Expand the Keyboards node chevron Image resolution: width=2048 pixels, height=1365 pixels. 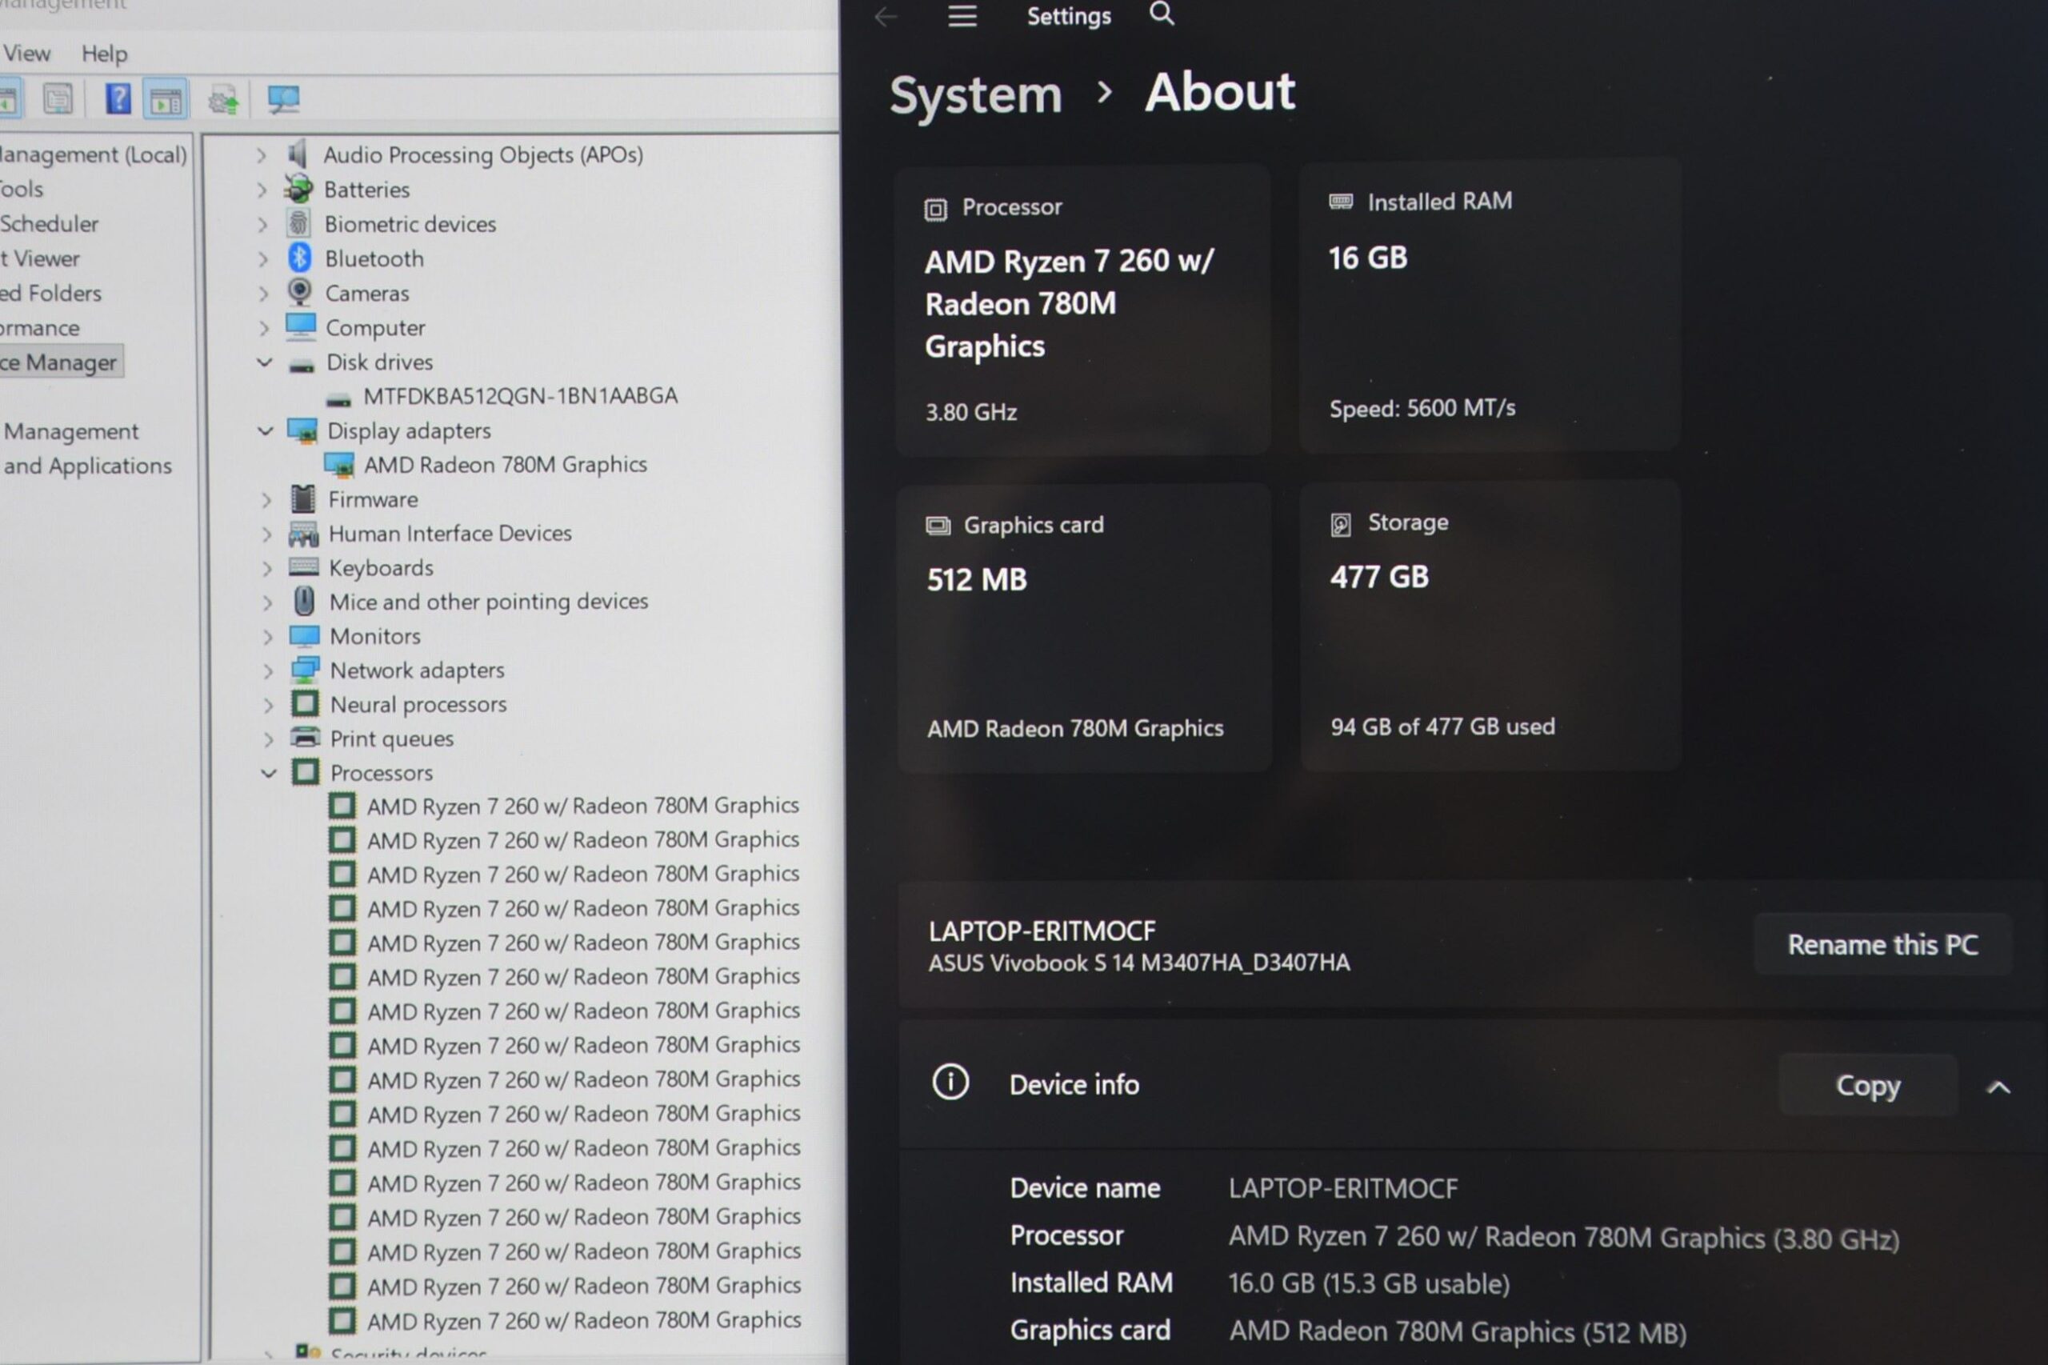pos(266,568)
